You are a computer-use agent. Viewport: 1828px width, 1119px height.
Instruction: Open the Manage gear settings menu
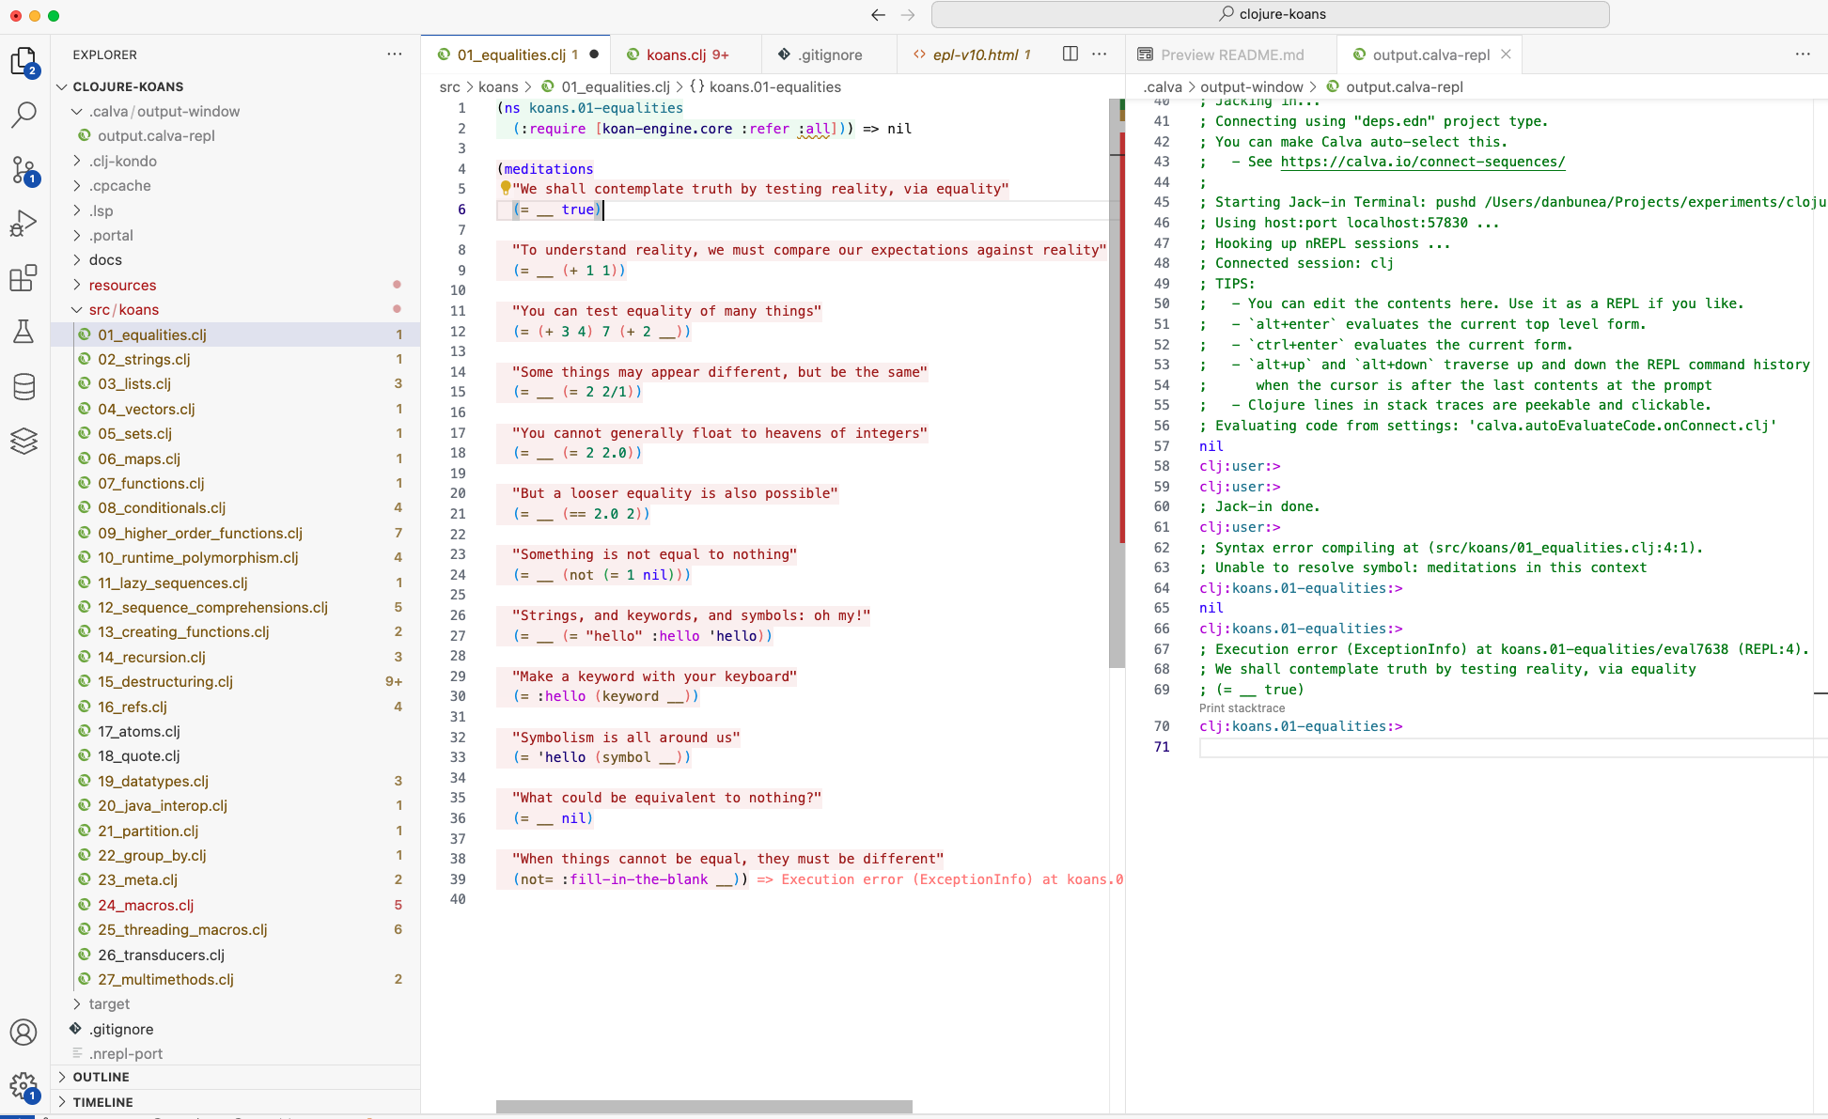pos(23,1087)
